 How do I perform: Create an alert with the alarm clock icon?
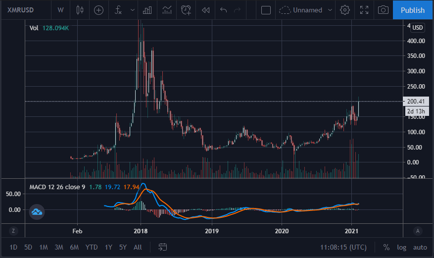[186, 10]
